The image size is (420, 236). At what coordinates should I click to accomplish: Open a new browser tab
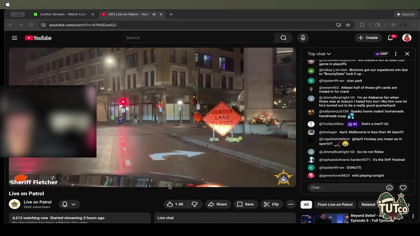click(x=171, y=14)
